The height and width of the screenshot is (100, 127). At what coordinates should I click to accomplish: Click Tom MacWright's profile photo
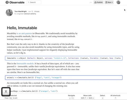click(9, 12)
